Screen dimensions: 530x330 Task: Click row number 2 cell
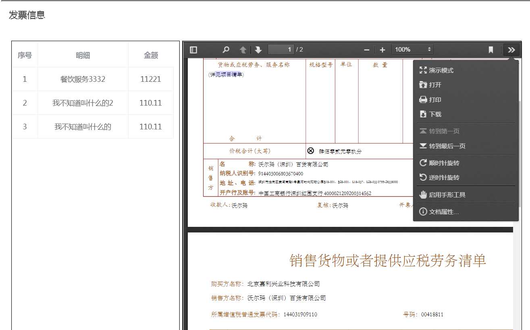(x=25, y=103)
